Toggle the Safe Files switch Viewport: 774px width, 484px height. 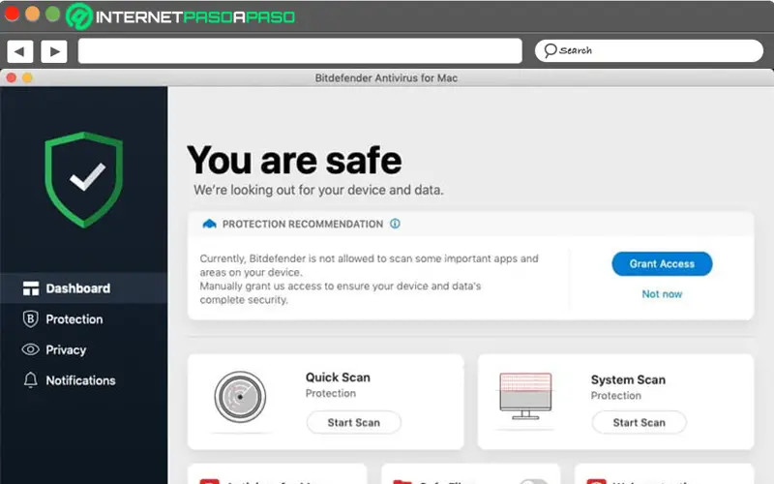(x=533, y=480)
